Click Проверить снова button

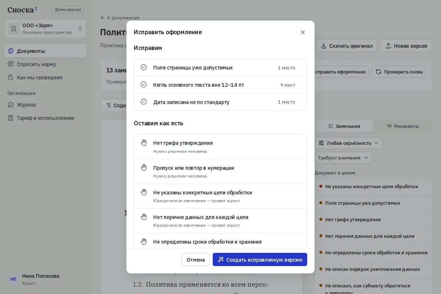399,72
